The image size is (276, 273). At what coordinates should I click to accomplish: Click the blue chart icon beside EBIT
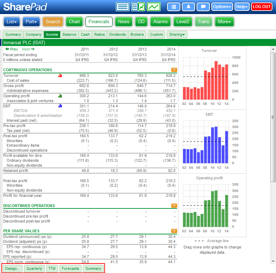click(60, 106)
